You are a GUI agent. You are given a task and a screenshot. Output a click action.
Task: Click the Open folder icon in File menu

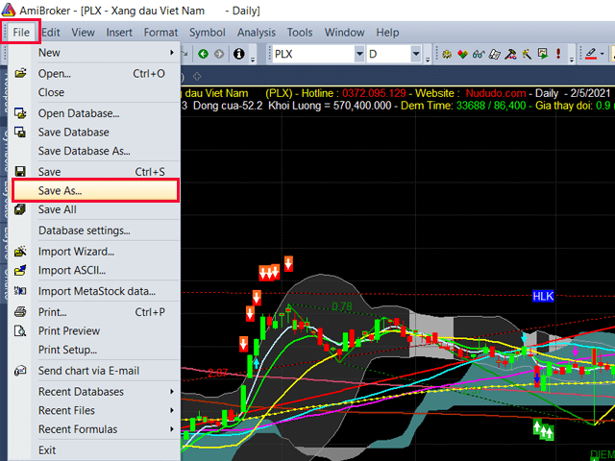[20, 73]
